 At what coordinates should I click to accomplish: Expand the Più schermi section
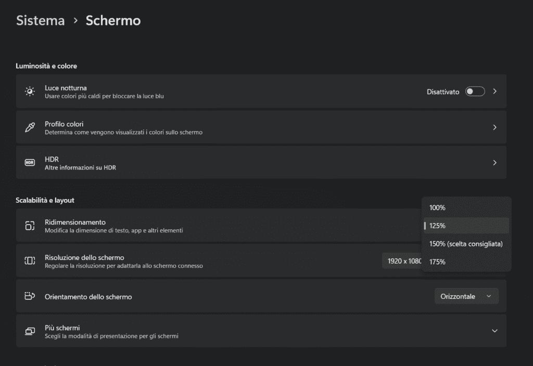494,331
